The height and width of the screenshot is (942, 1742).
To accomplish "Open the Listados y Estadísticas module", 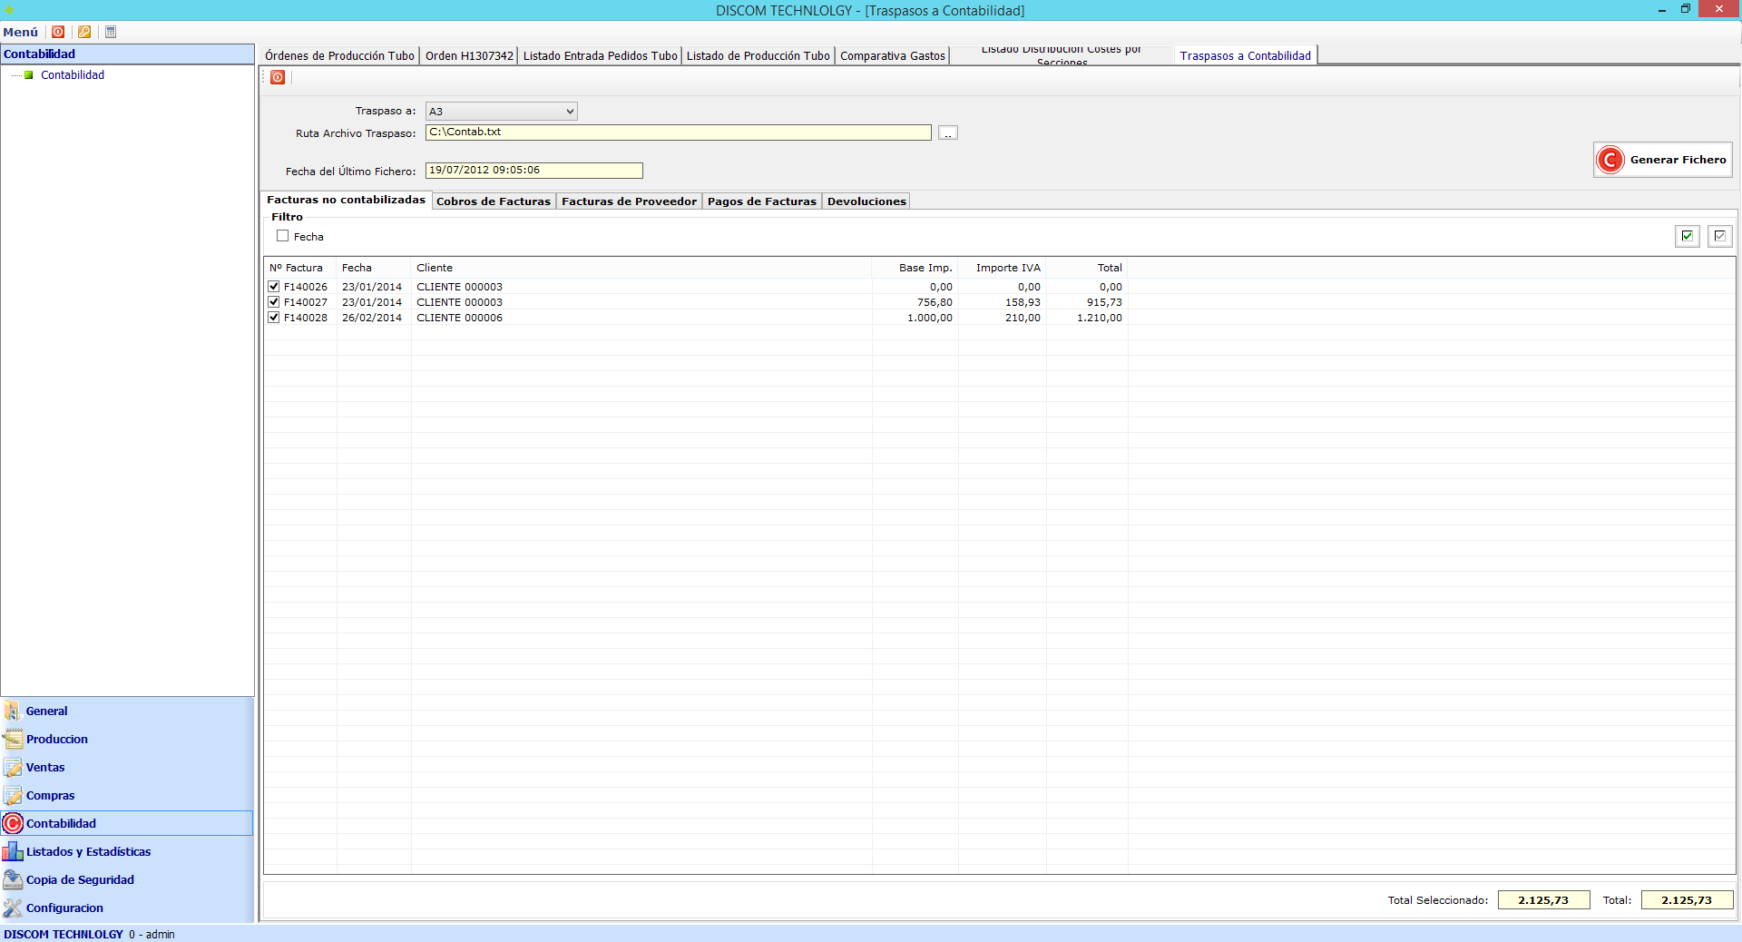I will pyautogui.click(x=88, y=851).
